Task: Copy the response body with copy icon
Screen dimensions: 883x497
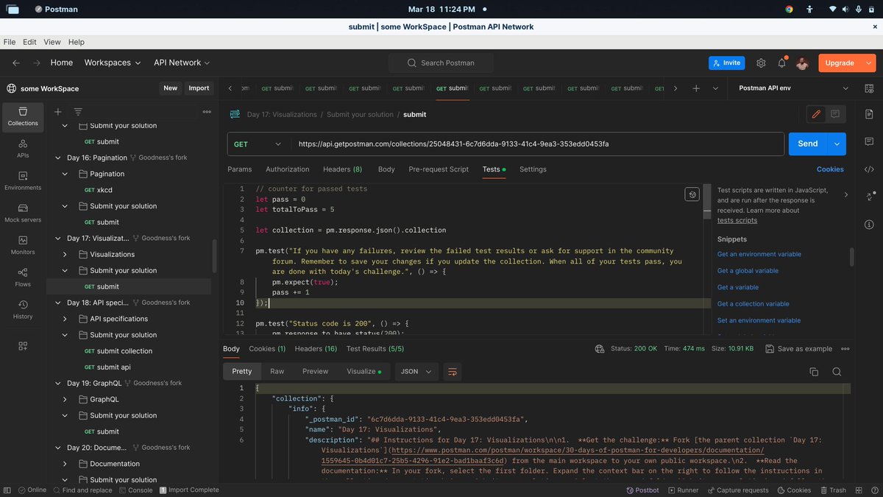Action: [814, 372]
